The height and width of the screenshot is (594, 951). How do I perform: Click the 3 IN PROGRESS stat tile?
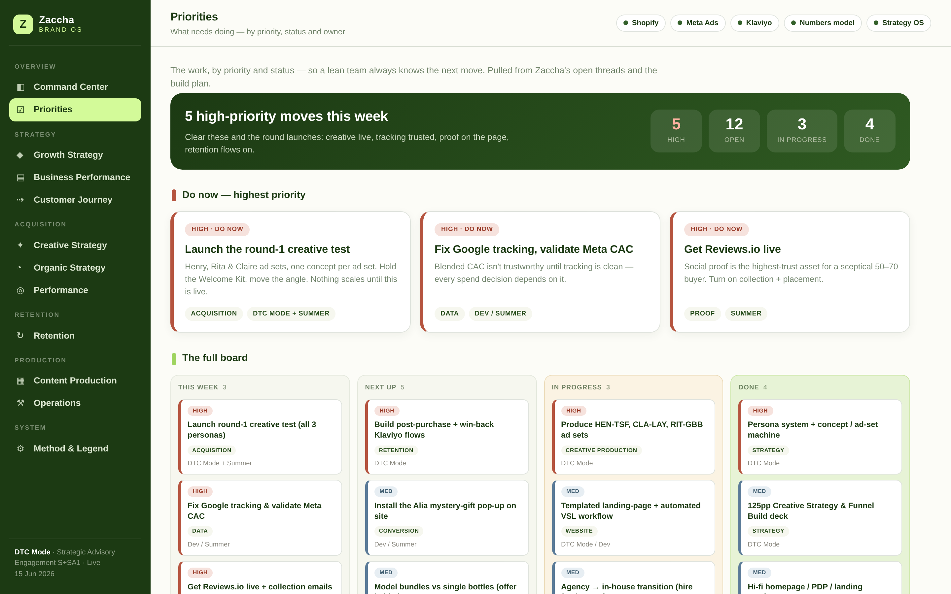(802, 131)
